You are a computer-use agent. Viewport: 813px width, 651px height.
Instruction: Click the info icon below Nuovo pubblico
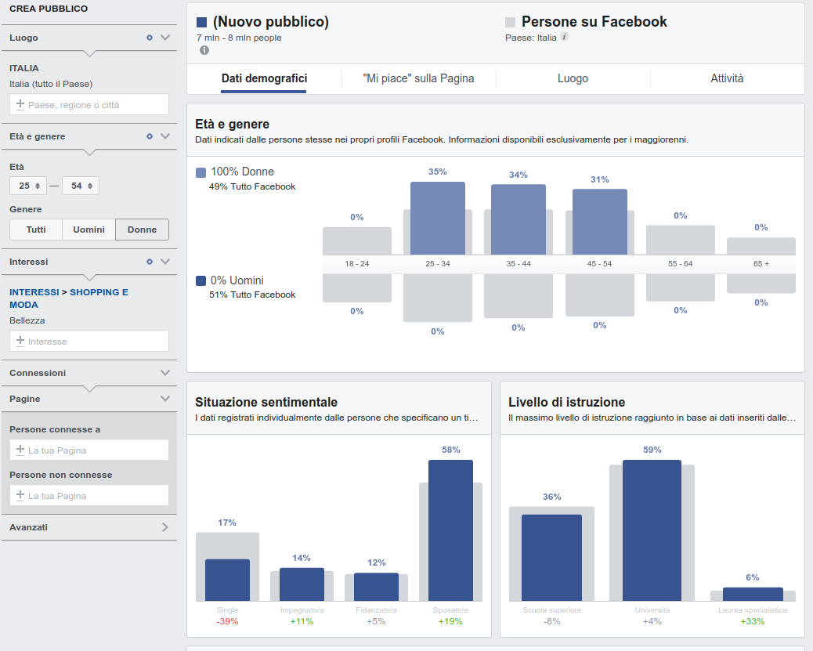(x=204, y=50)
